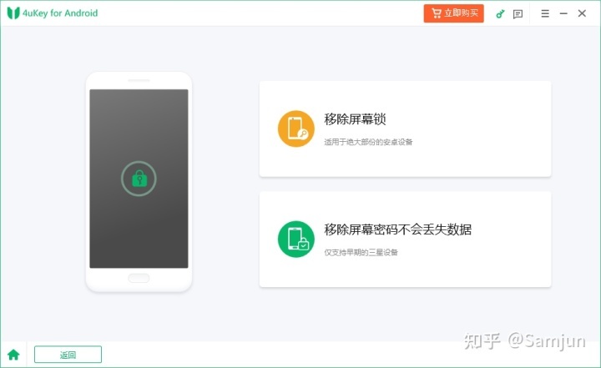
Task: Open the feedback message icon
Action: point(518,14)
